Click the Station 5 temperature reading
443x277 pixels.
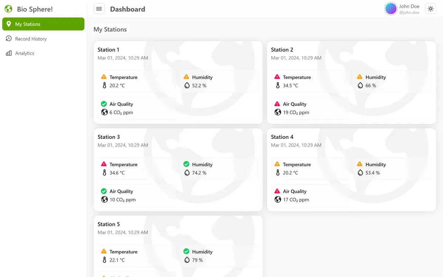point(117,260)
